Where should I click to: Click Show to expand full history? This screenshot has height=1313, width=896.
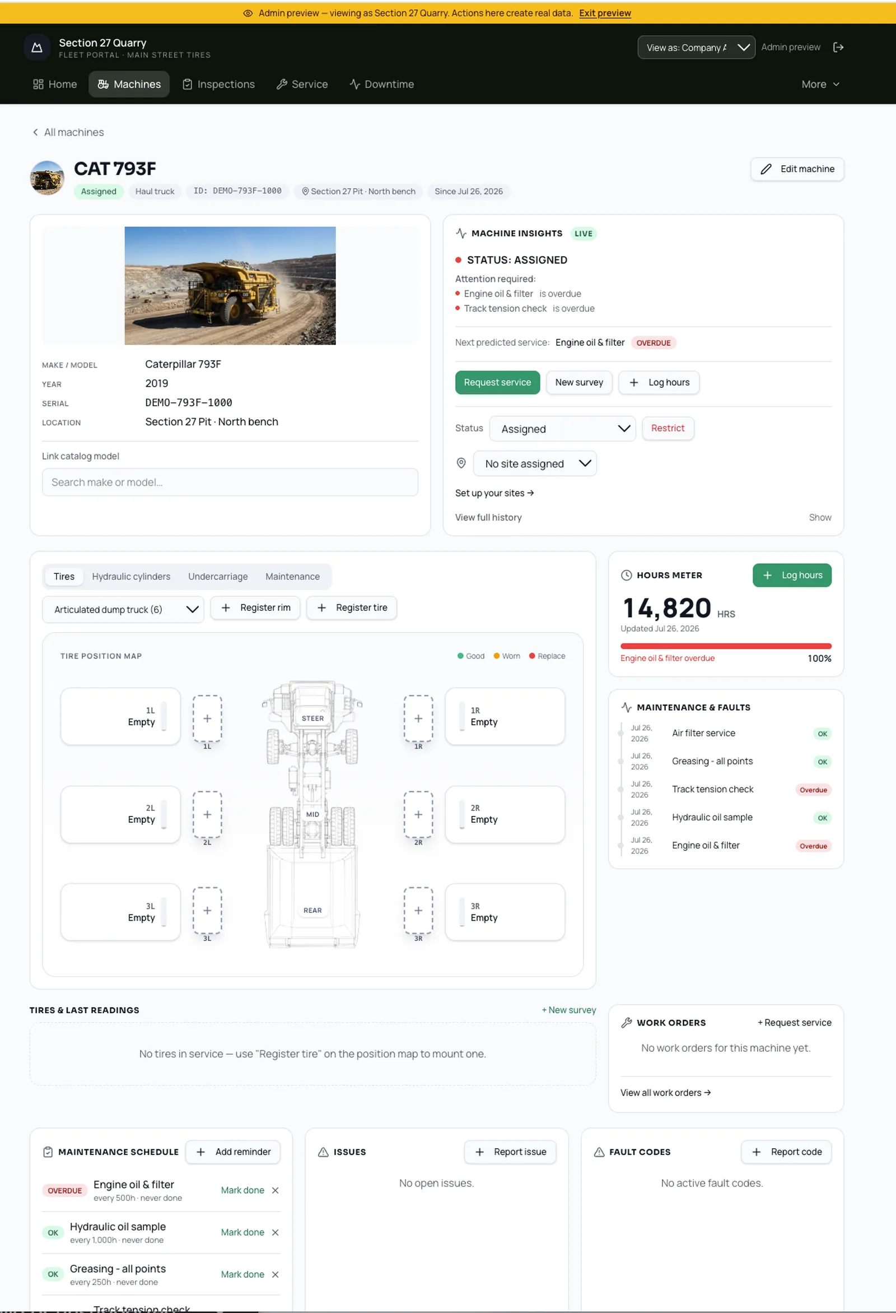(x=820, y=517)
